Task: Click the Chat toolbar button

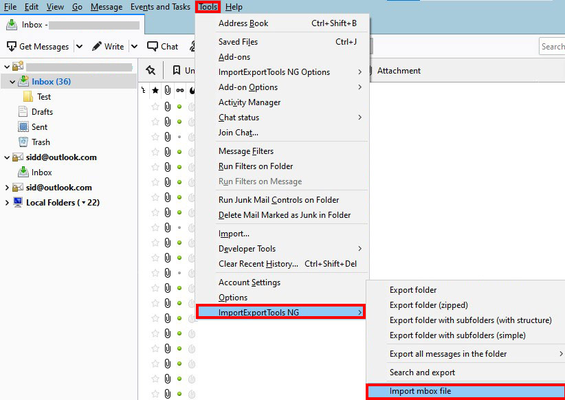Action: [x=162, y=47]
